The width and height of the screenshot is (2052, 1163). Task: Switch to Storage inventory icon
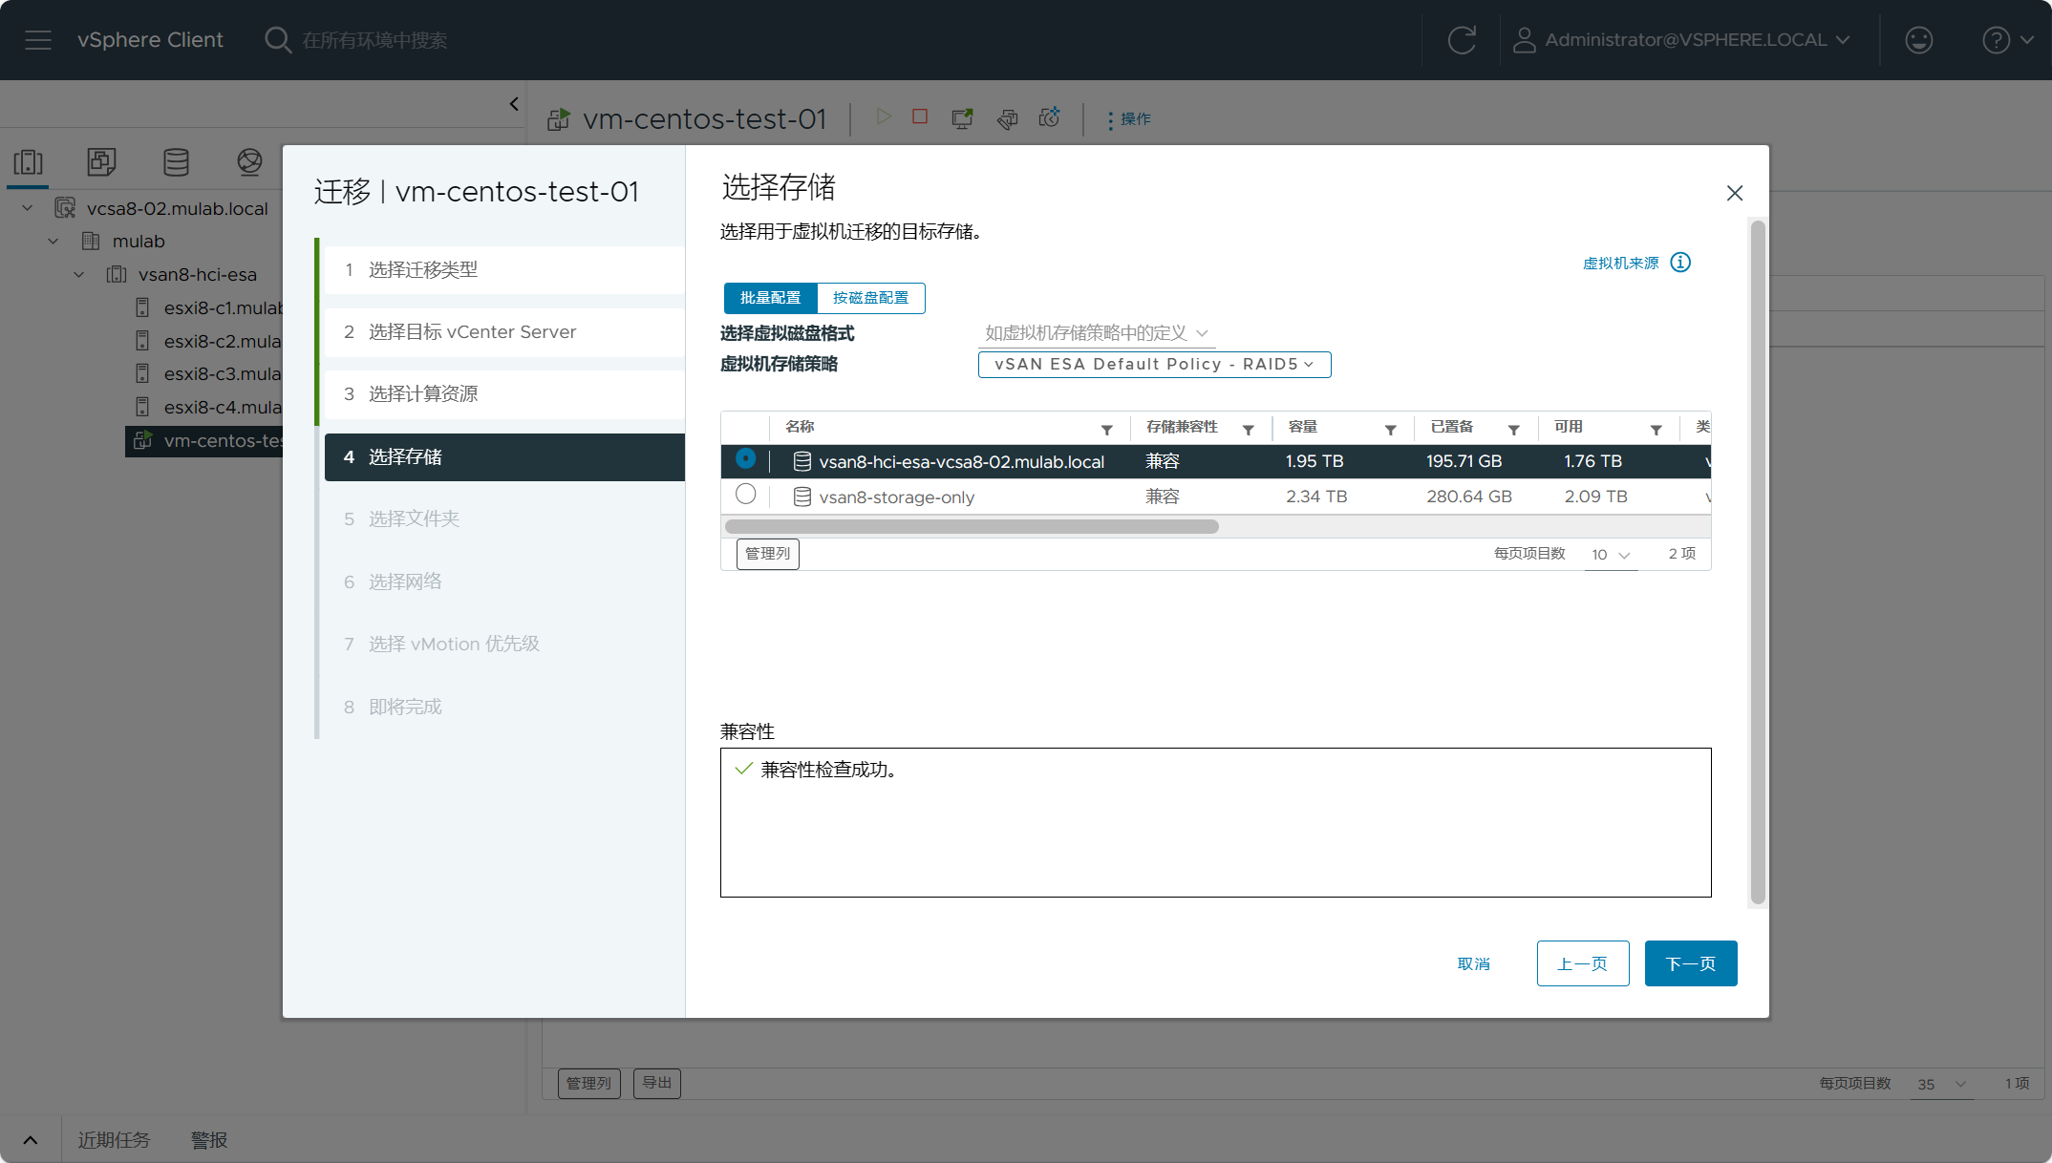coord(176,162)
